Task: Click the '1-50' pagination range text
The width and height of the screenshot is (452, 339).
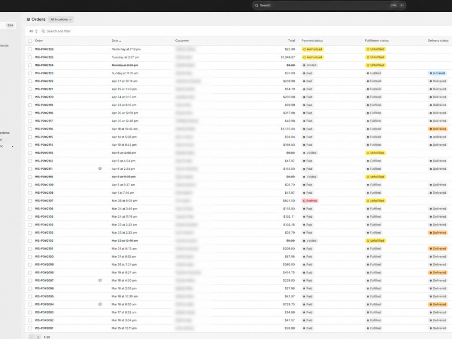Action: pos(47,337)
